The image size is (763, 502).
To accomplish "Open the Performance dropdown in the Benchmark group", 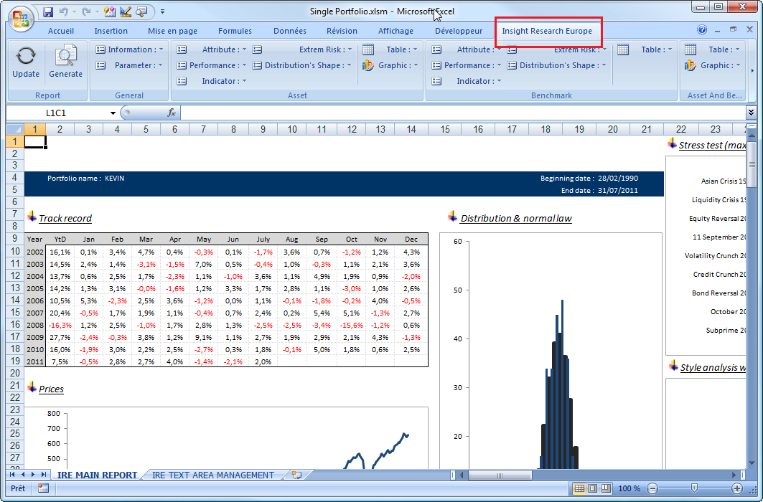I will pos(467,65).
